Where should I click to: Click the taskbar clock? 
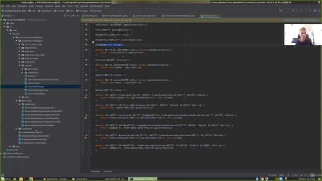[306, 179]
